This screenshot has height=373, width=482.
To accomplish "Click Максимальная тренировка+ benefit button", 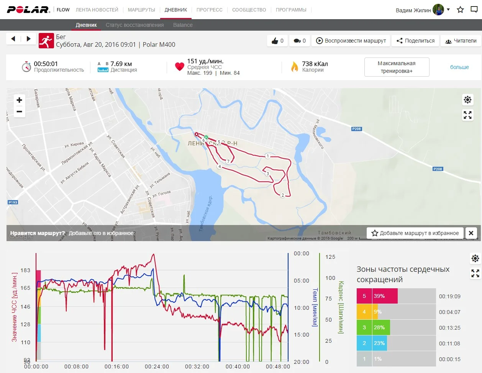I will coord(397,67).
